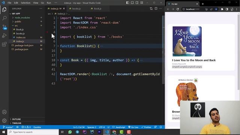Viewport: 240px width, 135px height.
Task: Click Quokka in the status bar
Action: click(x=37, y=127)
